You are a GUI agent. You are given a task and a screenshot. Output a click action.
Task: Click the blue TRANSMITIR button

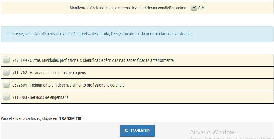point(137,131)
